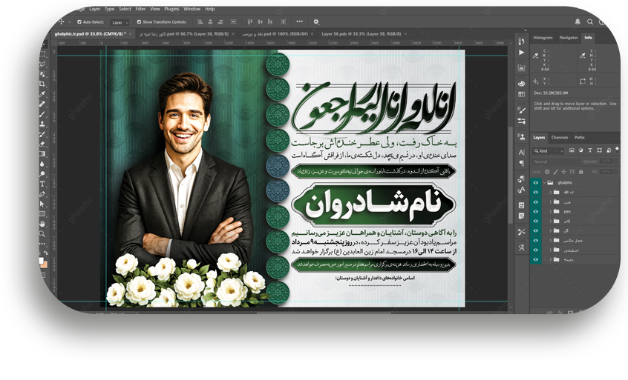Open the Auto-Select Layer dropdown
The height and width of the screenshot is (380, 628).
(x=120, y=22)
